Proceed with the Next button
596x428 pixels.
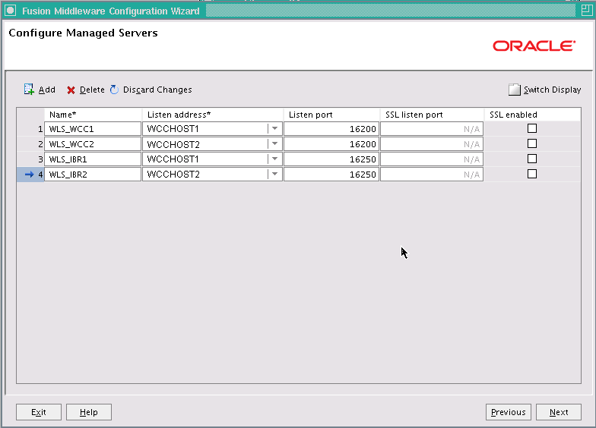coord(558,412)
